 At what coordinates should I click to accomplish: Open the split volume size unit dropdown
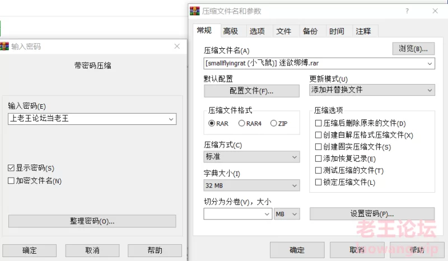287,214
